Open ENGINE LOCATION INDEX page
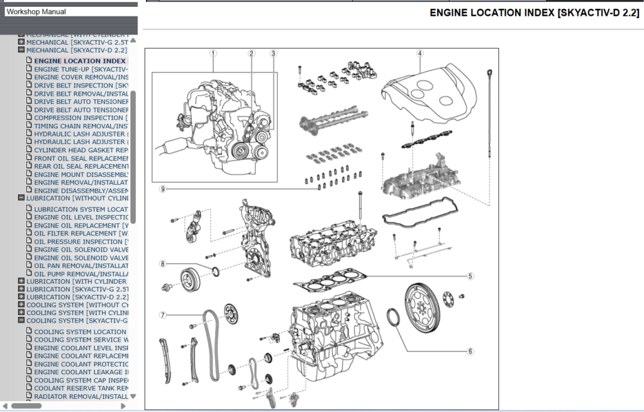644x412 pixels. click(80, 61)
